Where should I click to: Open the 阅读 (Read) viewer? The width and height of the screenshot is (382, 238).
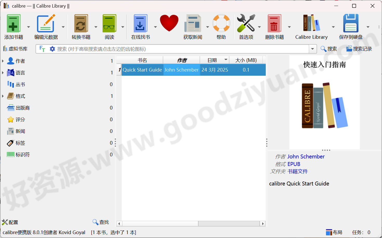click(109, 23)
